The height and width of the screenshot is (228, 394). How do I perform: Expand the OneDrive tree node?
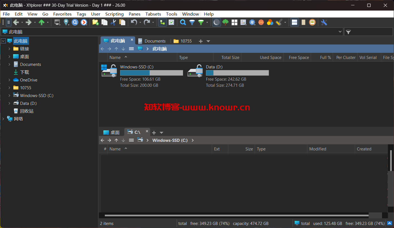tap(9, 80)
